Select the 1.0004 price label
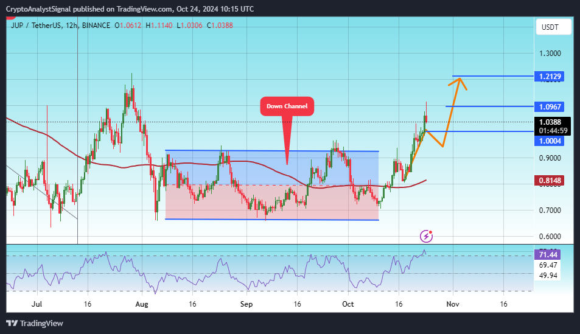The width and height of the screenshot is (580, 334). click(550, 141)
